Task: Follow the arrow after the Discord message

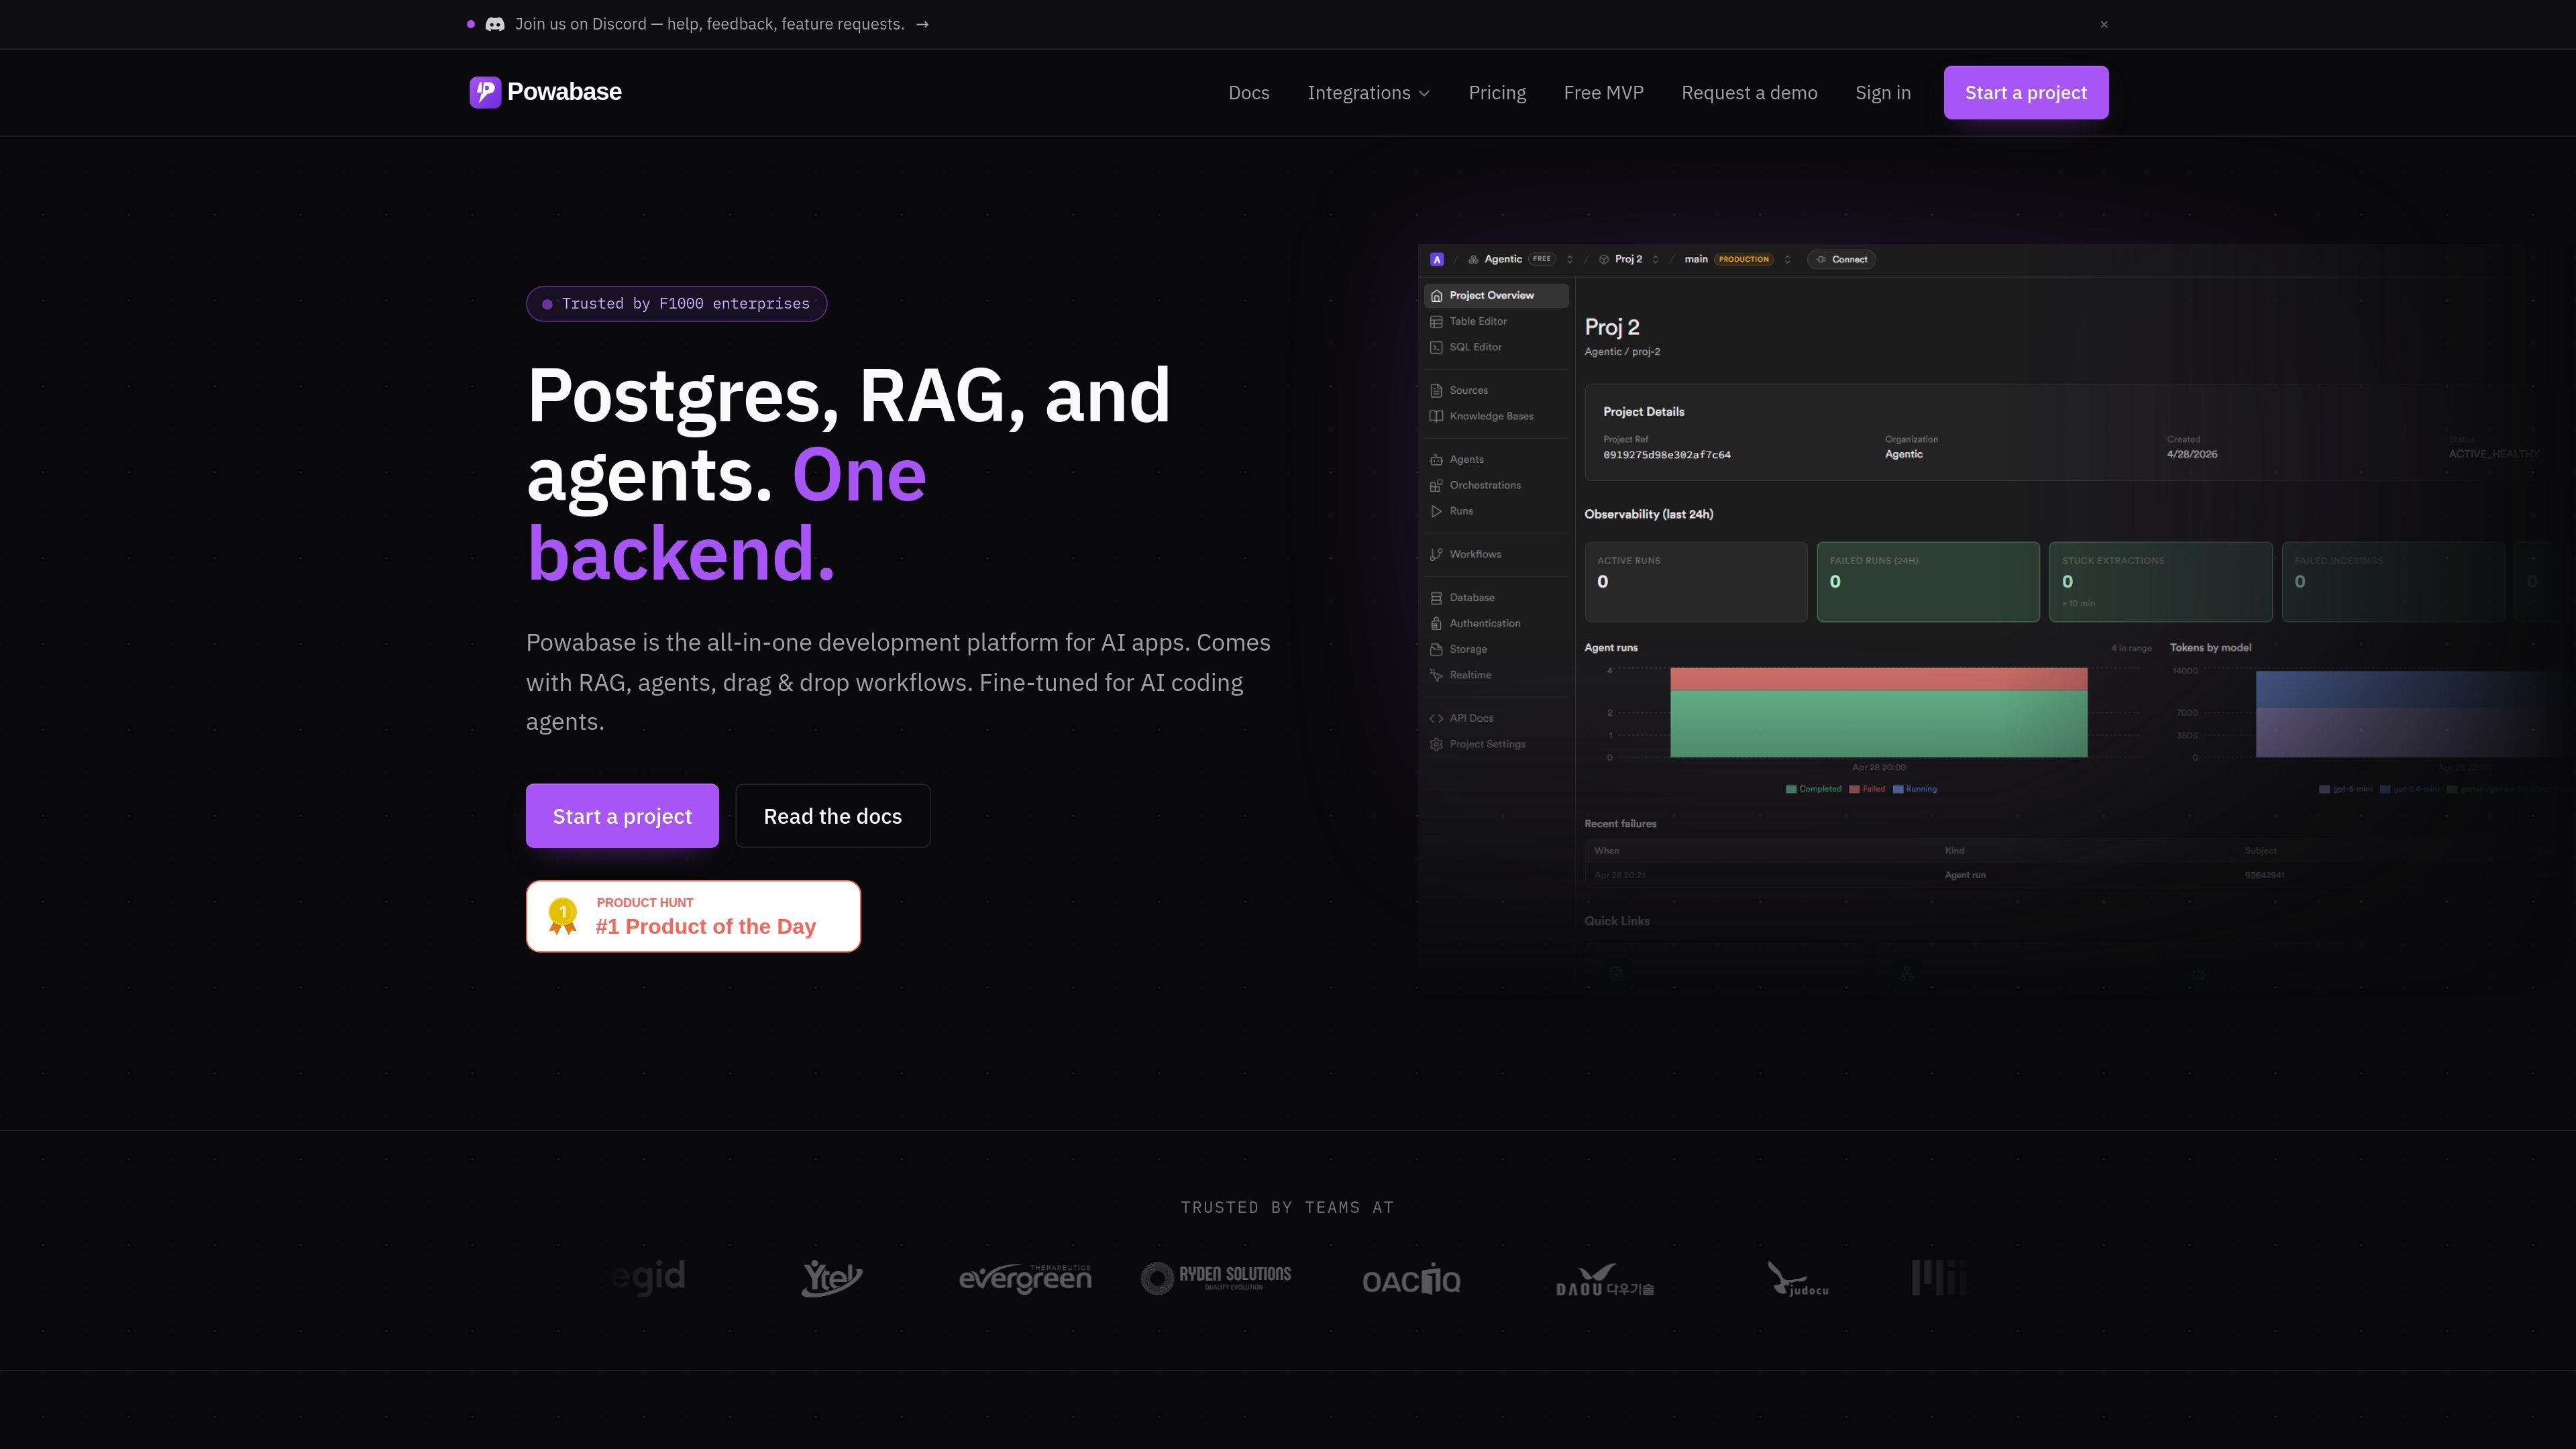Action: coord(922,24)
